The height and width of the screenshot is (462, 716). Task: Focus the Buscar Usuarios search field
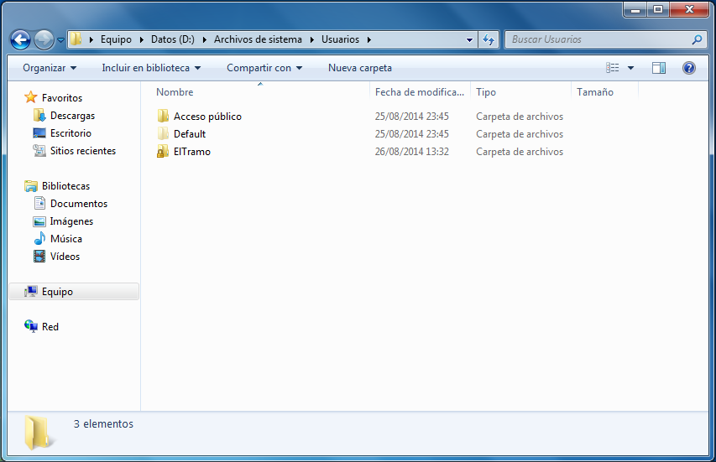pos(598,39)
